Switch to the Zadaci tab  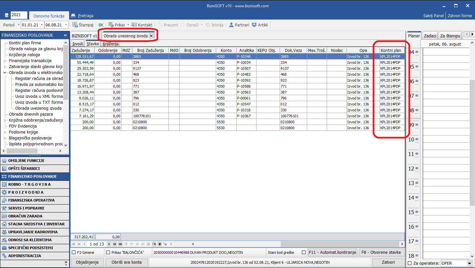430,36
